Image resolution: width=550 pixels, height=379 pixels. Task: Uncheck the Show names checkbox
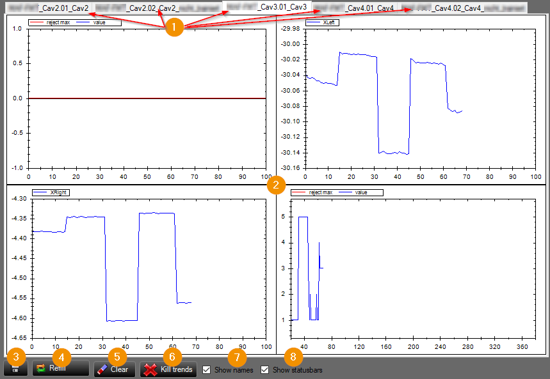pos(207,369)
